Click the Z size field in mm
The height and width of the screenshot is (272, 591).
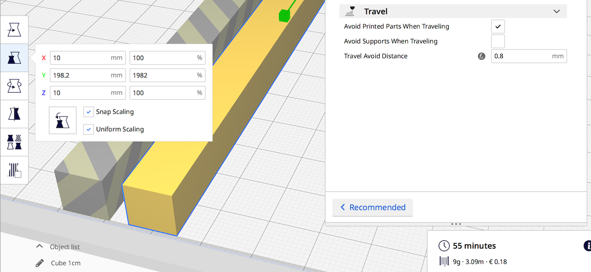tap(88, 93)
